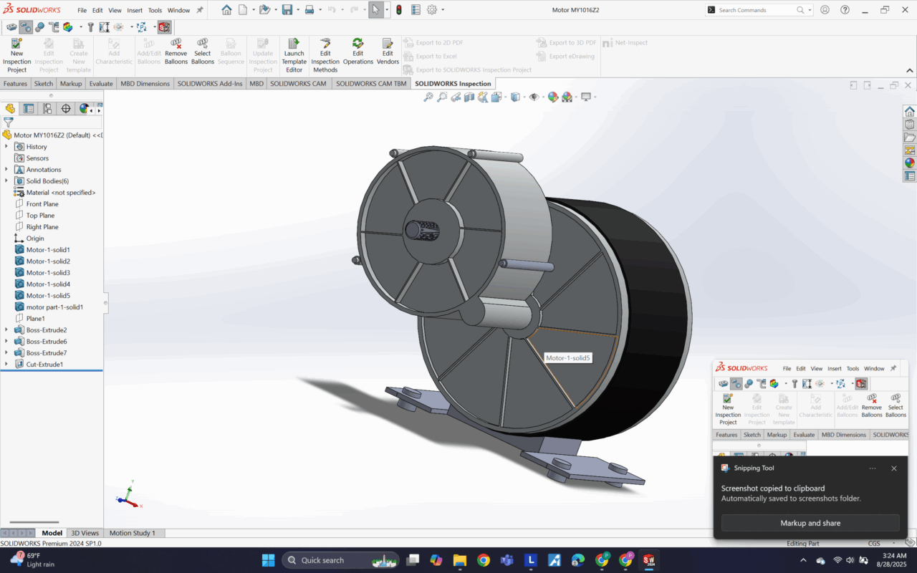917x573 pixels.
Task: Click Remove Balloons tool
Action: [x=176, y=52]
